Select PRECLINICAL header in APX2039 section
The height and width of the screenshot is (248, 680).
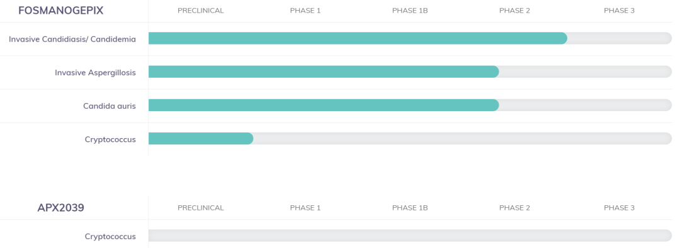point(201,208)
